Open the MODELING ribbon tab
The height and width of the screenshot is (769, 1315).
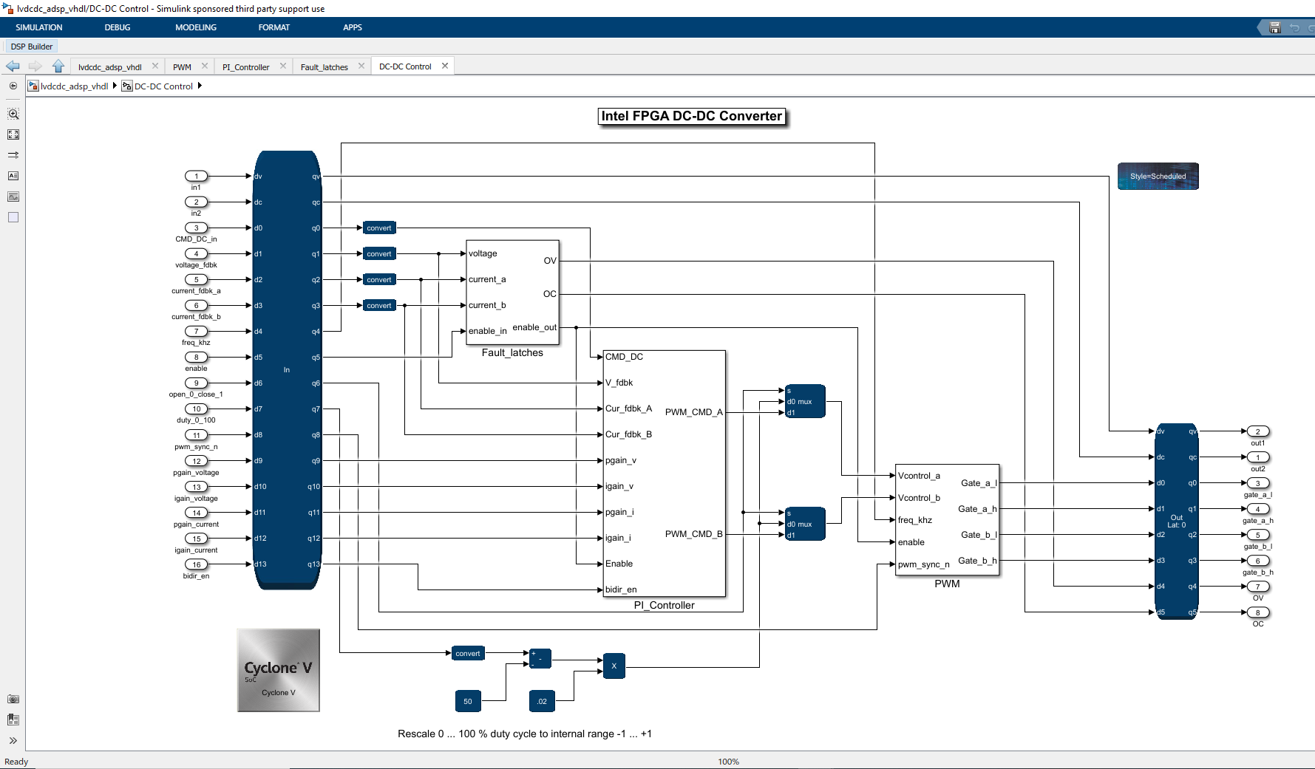point(196,27)
